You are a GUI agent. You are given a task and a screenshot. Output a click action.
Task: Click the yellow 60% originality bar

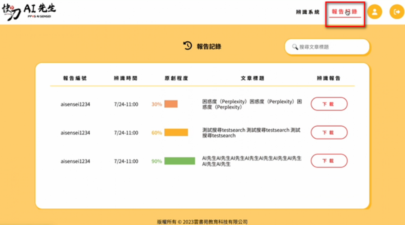pyautogui.click(x=176, y=133)
